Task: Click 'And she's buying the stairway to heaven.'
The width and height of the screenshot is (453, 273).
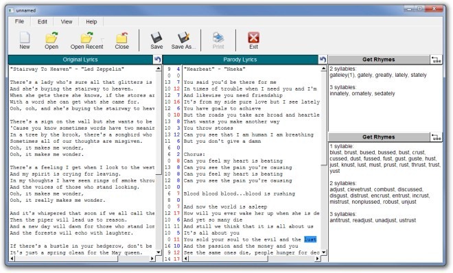Action: tap(71, 89)
